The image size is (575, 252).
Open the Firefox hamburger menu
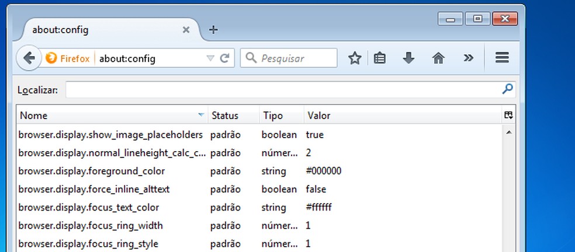[502, 58]
